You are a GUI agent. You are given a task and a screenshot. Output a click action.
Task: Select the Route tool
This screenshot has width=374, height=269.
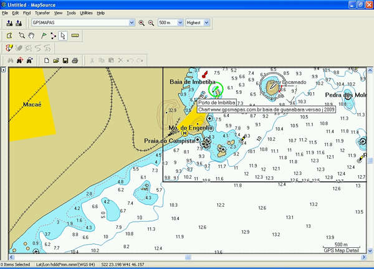(x=52, y=35)
